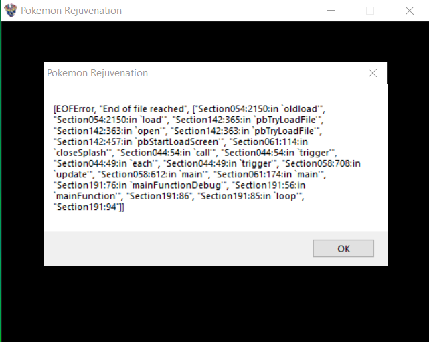Click the black game area below the dialog
The height and width of the screenshot is (342, 429).
214,304
